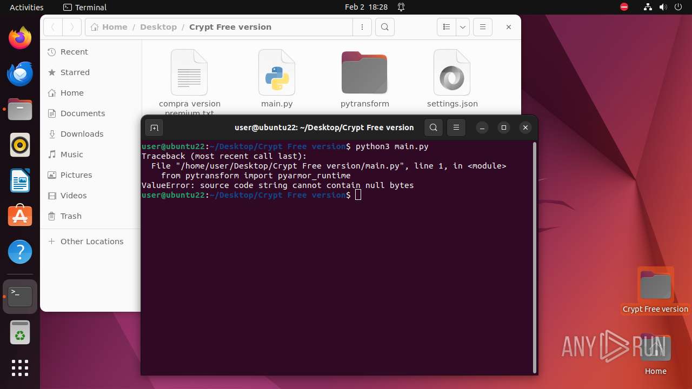692x389 pixels.
Task: Open the compra version premium.txt file
Action: click(x=189, y=81)
